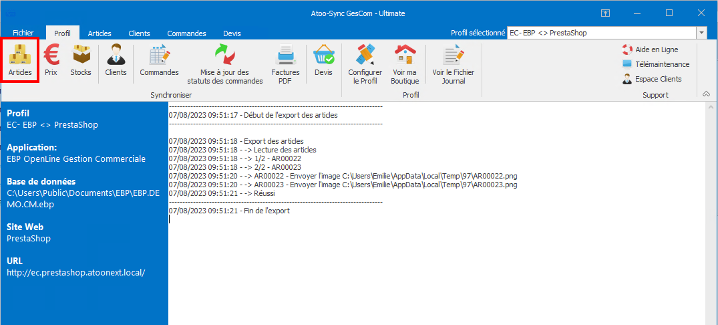Viewport: 718px width, 325px height.
Task: Run Mise à jour des statuts des commandes
Action: [x=225, y=64]
